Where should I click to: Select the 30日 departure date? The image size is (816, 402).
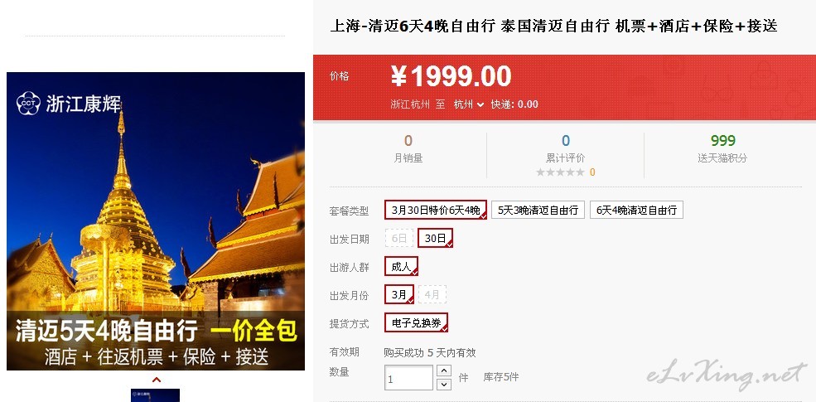coord(436,238)
